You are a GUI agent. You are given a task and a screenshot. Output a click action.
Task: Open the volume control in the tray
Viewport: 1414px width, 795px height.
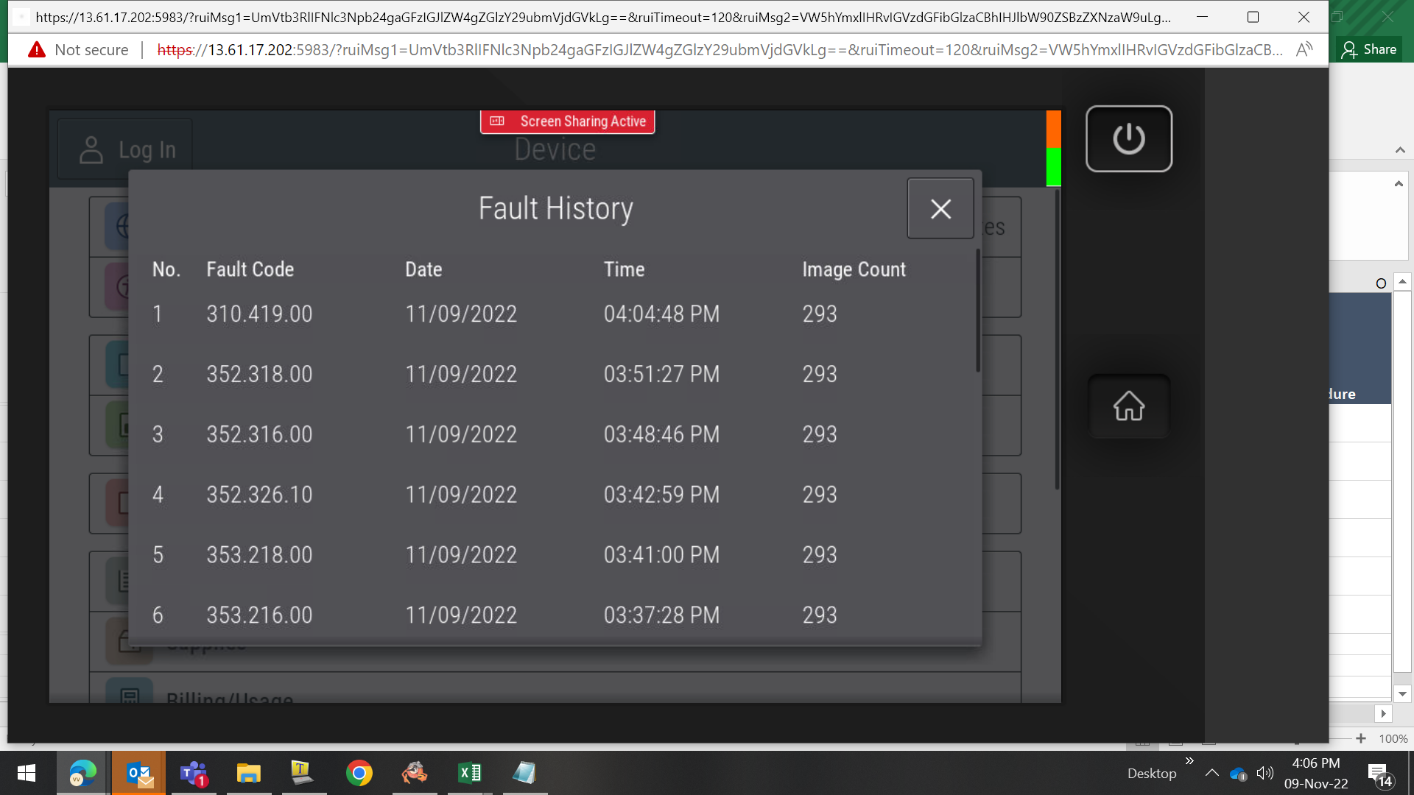1265,773
